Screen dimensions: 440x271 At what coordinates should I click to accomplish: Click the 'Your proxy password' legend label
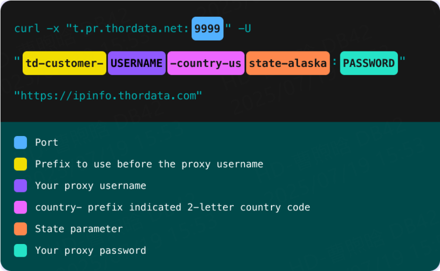(x=90, y=250)
